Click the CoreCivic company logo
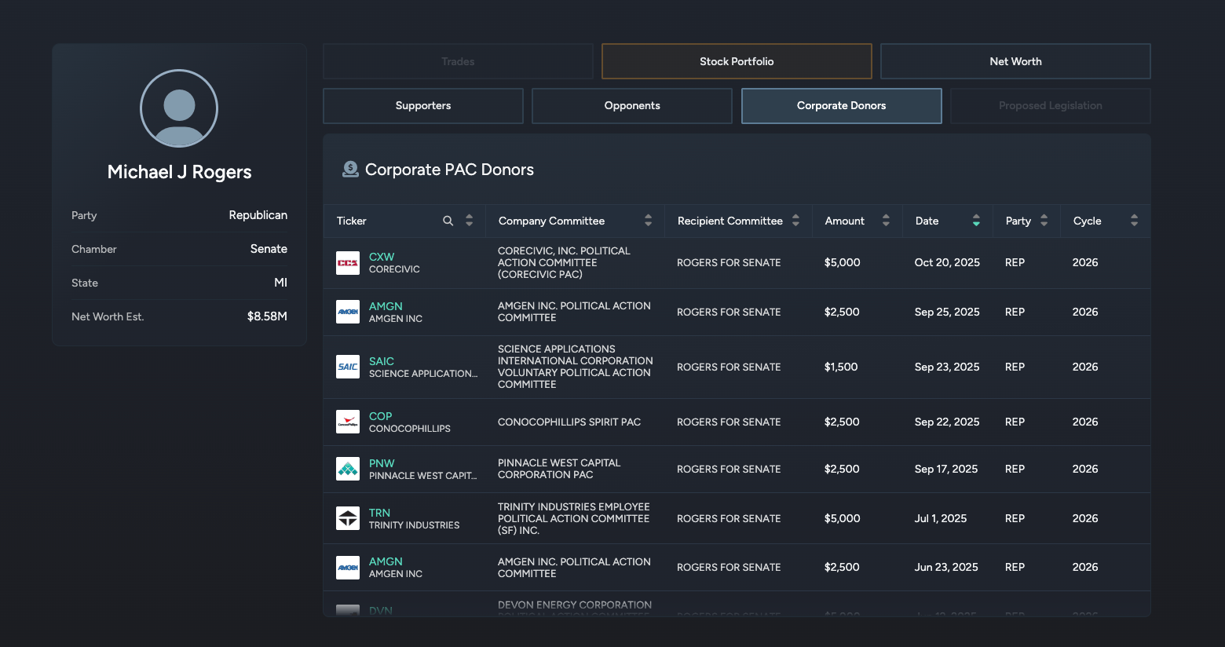Screen dimensions: 1225x647 click(x=348, y=263)
